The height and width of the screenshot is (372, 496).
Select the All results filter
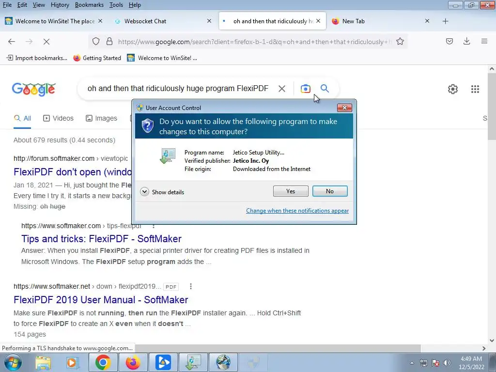click(22, 118)
